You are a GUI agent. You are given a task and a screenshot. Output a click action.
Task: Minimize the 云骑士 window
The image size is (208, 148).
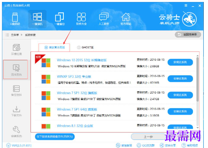pyautogui.click(x=193, y=6)
